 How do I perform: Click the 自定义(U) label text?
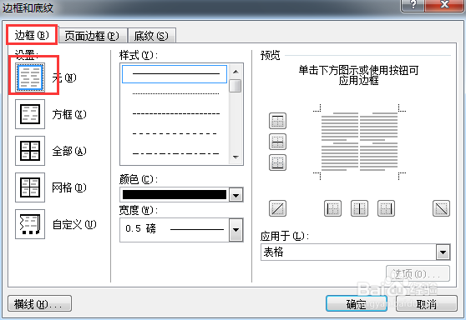74,224
